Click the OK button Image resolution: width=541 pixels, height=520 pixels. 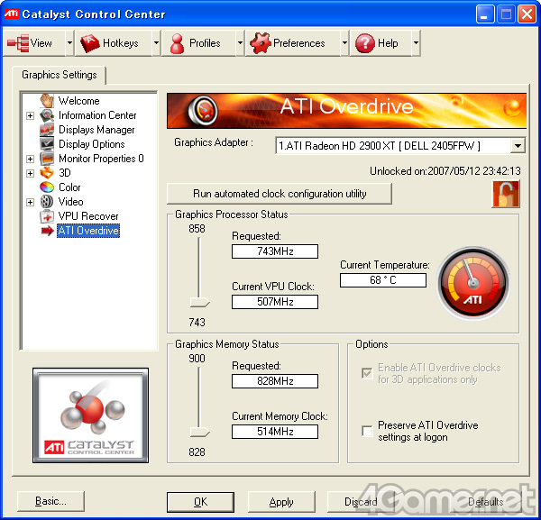200,502
